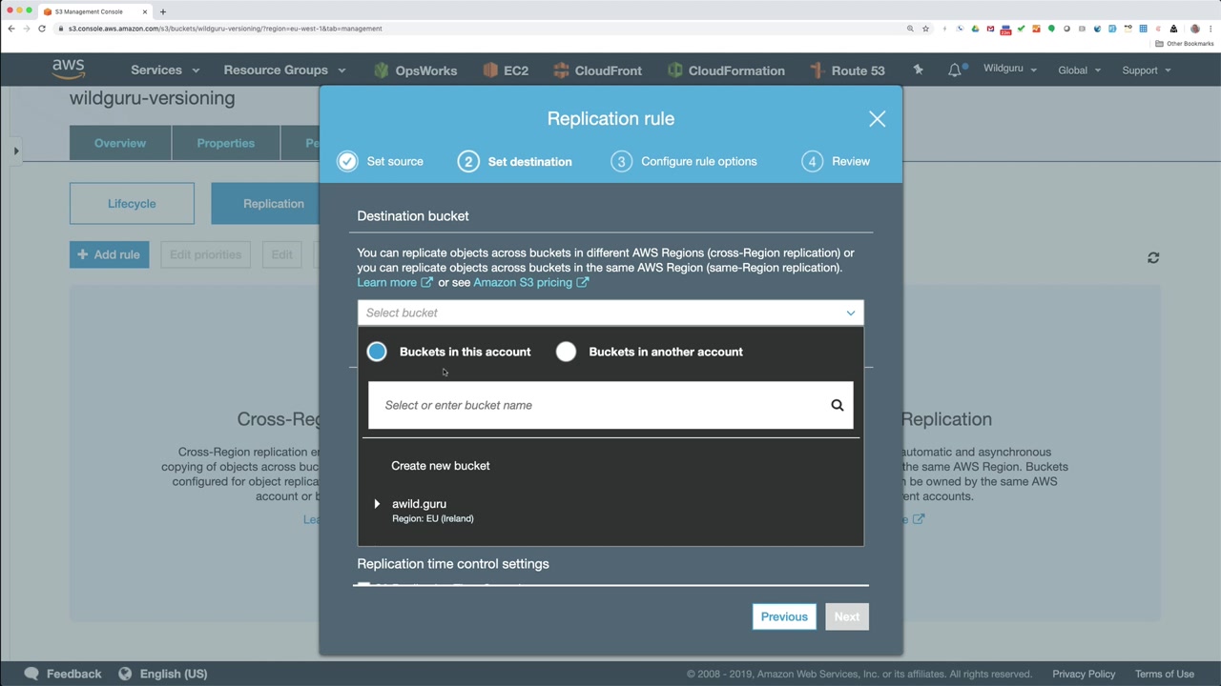Image resolution: width=1221 pixels, height=686 pixels.
Task: Go to Configure rule options step
Action: [x=684, y=161]
